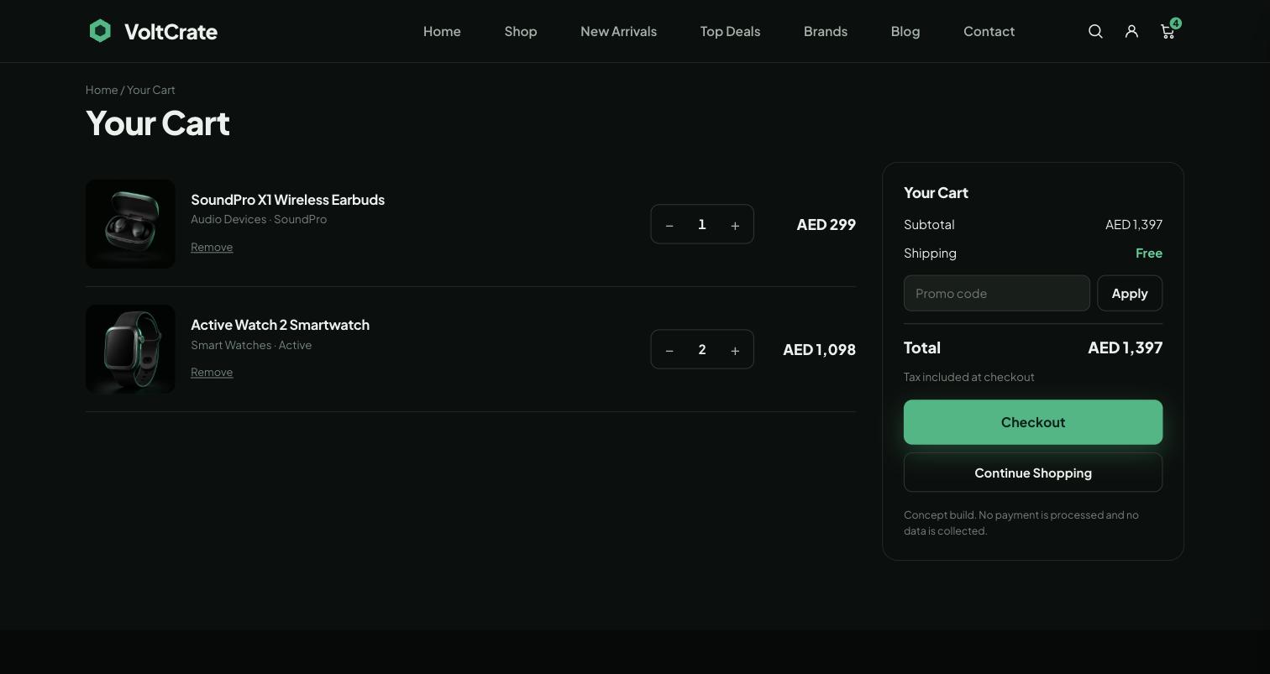Open Top Deals in the navigation
Viewport: 1270px width, 674px height.
[x=730, y=31]
